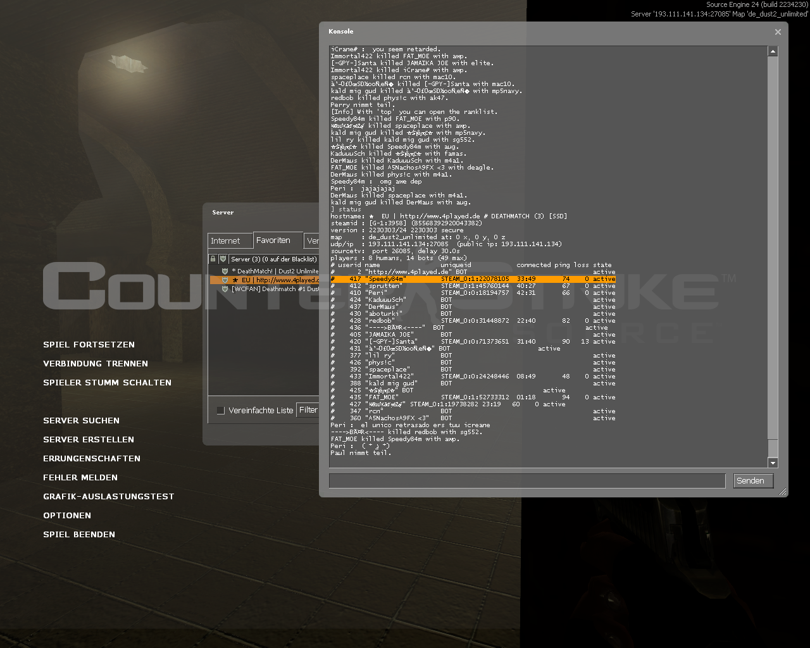Open the partially hidden Ver... tab

(x=312, y=241)
